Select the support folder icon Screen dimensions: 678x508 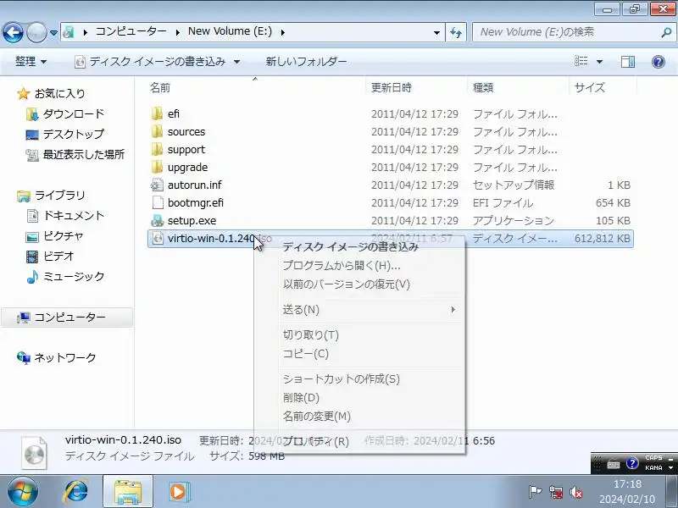(158, 149)
